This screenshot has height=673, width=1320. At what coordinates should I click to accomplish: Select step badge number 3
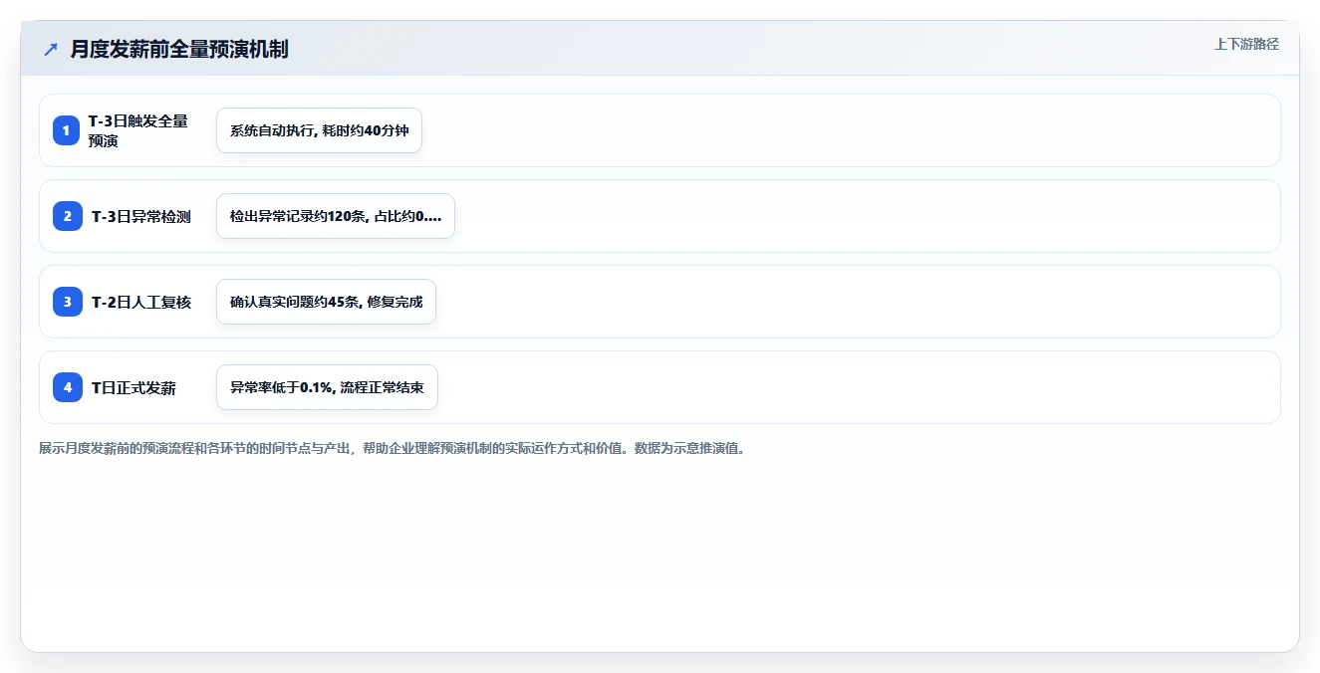pos(68,302)
